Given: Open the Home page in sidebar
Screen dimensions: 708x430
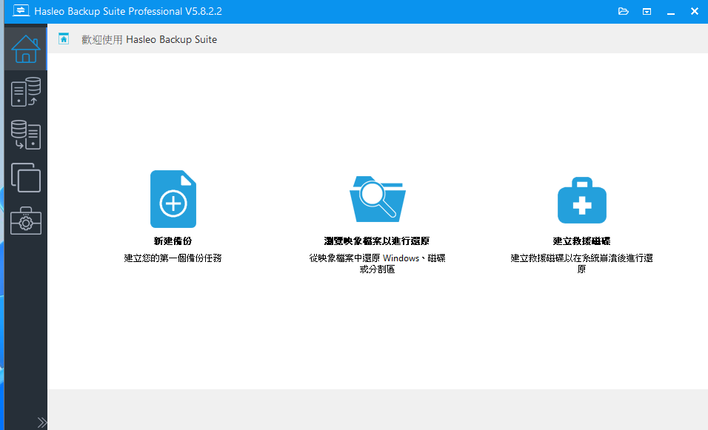Looking at the screenshot, I should (26, 49).
